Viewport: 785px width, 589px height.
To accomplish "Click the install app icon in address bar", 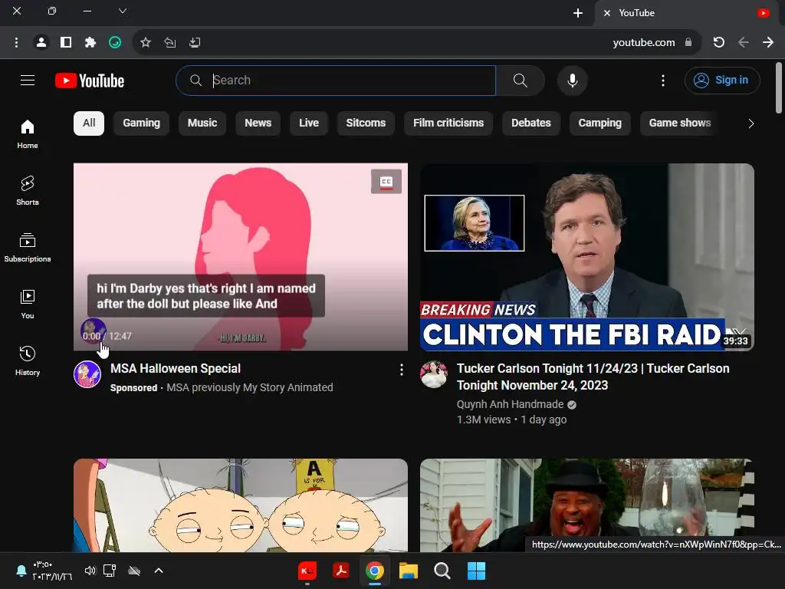I will (x=195, y=43).
